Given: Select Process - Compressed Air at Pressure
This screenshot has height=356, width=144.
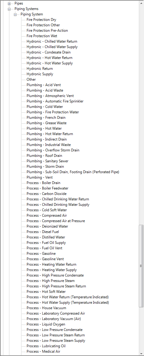Looking at the screenshot, I should (x=56, y=221).
